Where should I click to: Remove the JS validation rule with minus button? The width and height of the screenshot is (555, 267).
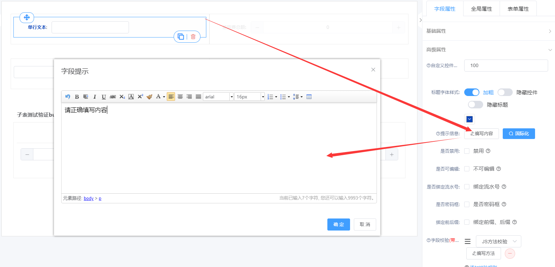pos(510,254)
